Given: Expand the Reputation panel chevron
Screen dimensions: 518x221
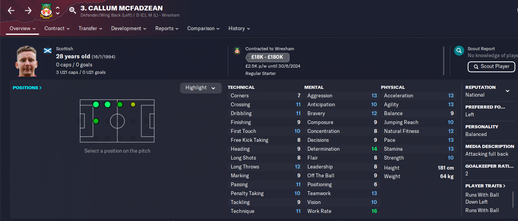Looking at the screenshot, I should click(508, 91).
